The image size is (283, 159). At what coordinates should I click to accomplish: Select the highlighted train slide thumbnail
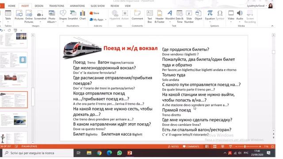tap(14, 100)
